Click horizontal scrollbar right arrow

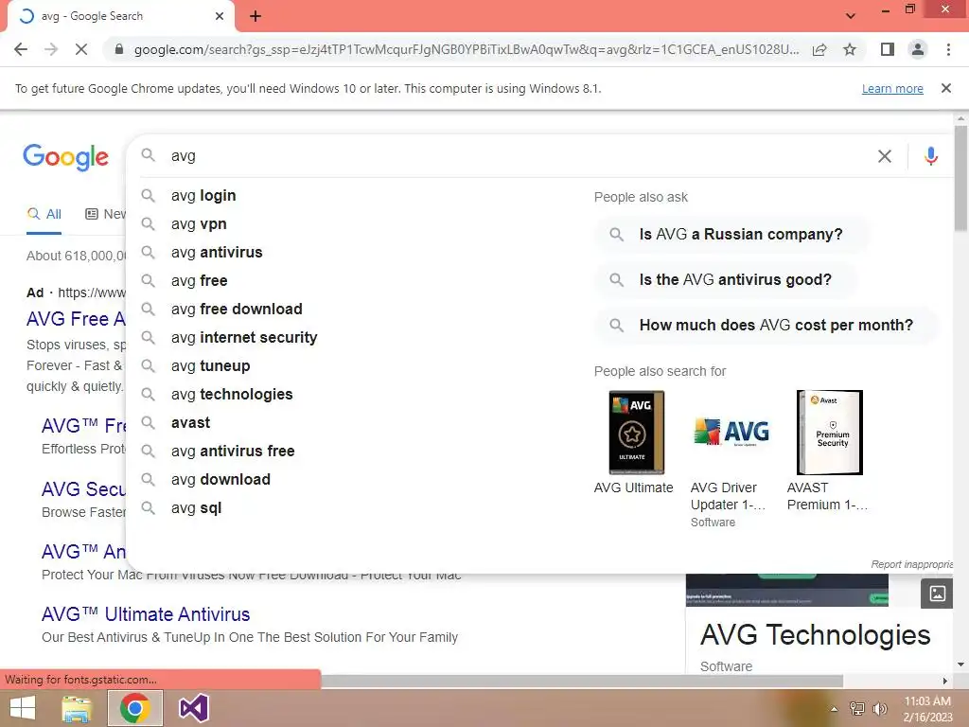(x=945, y=681)
